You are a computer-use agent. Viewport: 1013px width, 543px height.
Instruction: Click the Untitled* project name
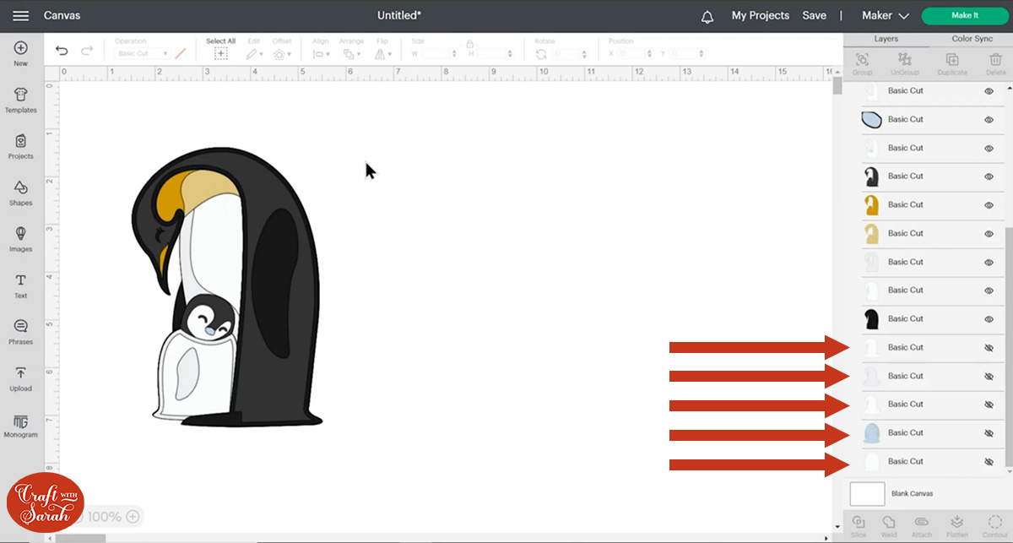pyautogui.click(x=399, y=15)
